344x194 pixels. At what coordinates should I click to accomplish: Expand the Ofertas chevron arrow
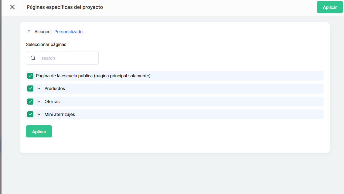pos(39,102)
